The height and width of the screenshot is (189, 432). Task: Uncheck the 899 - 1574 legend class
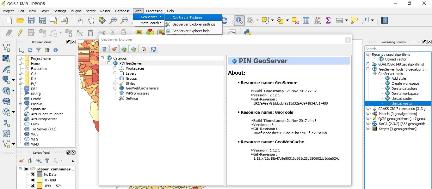[33, 186]
